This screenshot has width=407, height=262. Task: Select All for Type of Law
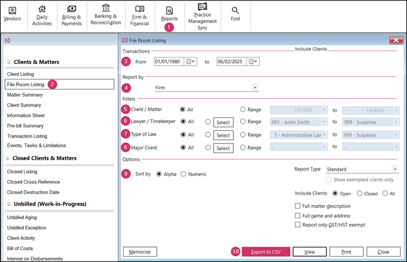[x=183, y=135]
